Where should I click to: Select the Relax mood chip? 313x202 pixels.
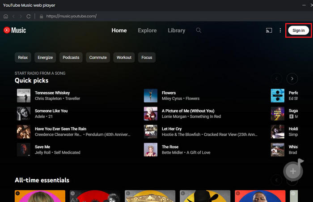tap(23, 57)
